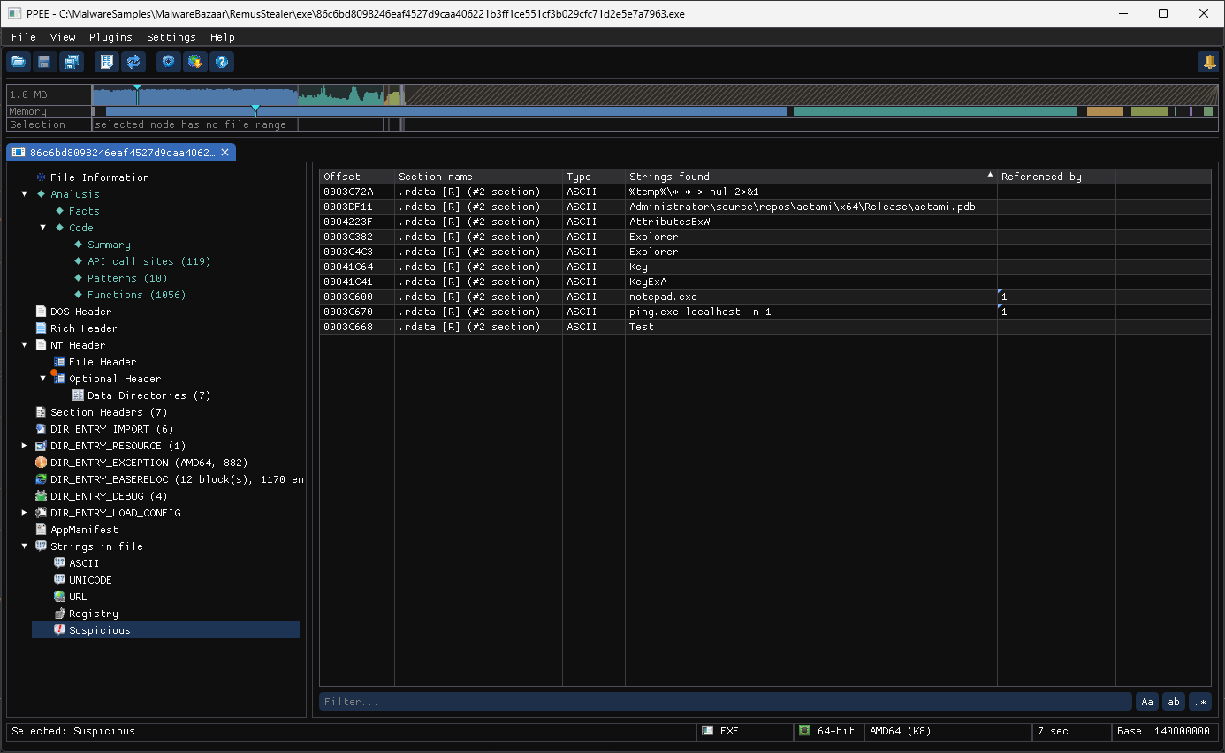Image resolution: width=1225 pixels, height=753 pixels.
Task: Click the Data Directories grid icon
Action: 78,395
